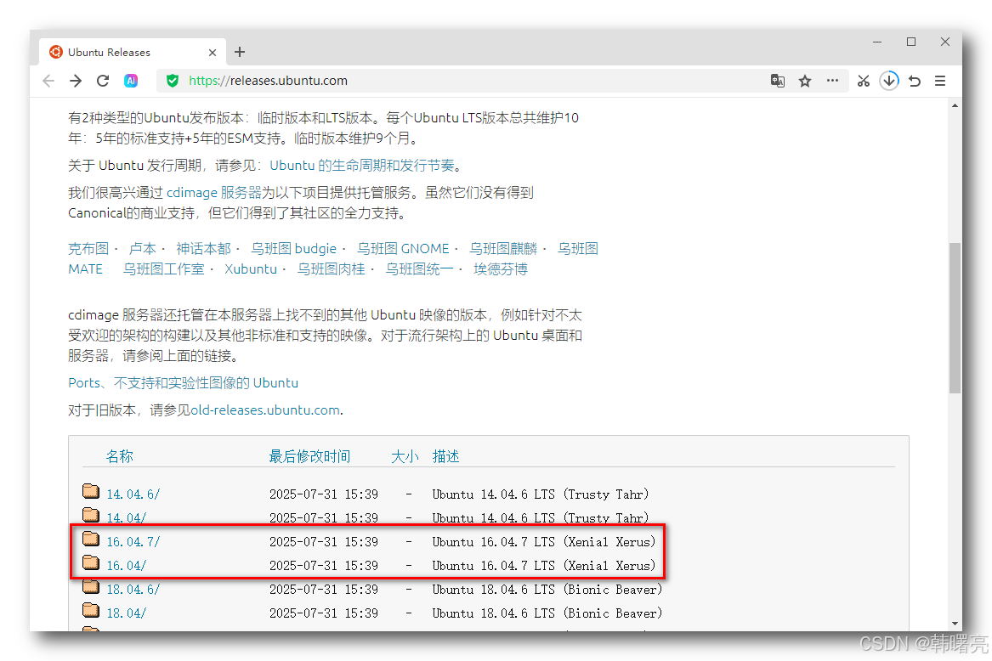The height and width of the screenshot is (661, 992).
Task: Select text Ubuntu 18.04.6 LTS (Bionic Beaver) in 18.04/ row
Action: (547, 613)
